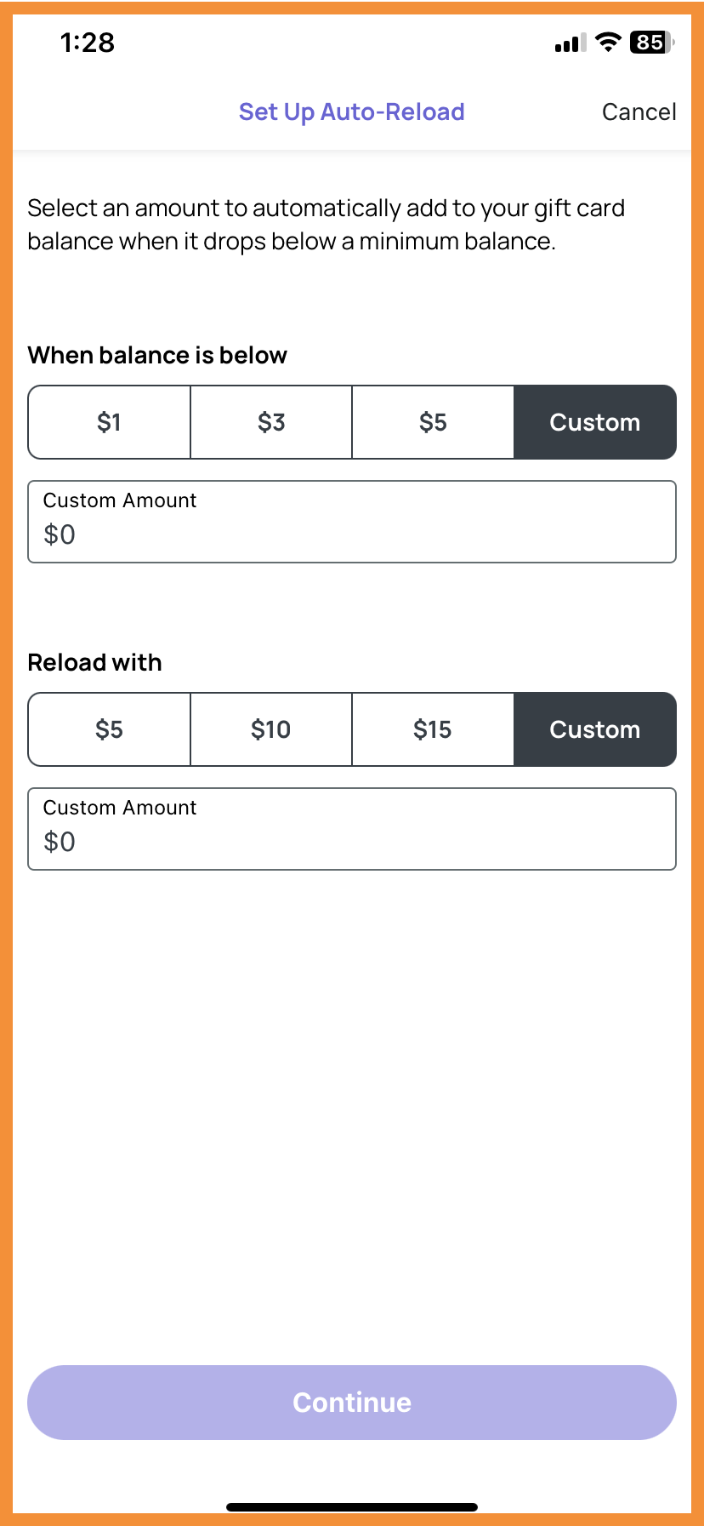Select $3 as the minimum balance threshold

tap(271, 422)
